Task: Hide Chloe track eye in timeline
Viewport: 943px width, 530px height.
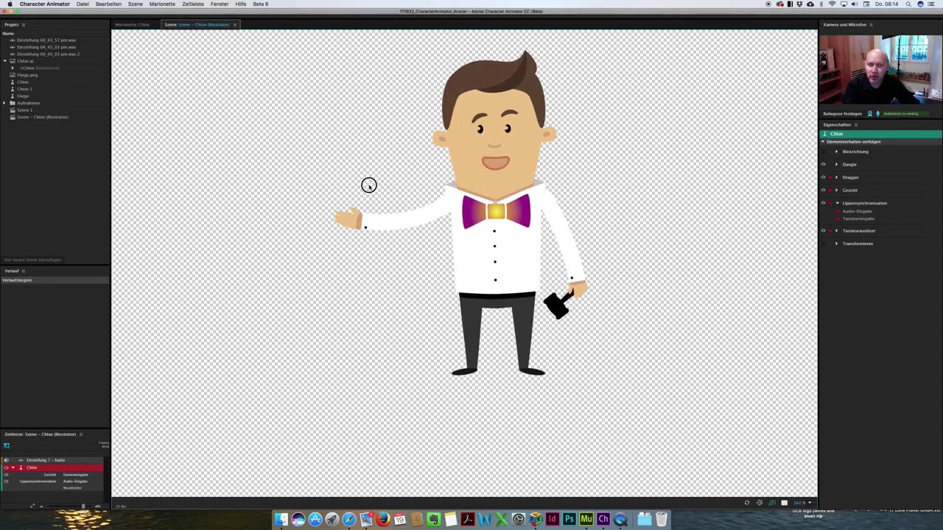Action: [6, 467]
